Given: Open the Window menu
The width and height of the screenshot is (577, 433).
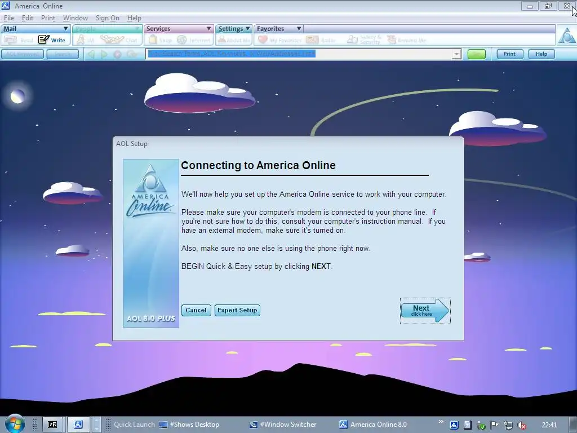Looking at the screenshot, I should click(76, 17).
